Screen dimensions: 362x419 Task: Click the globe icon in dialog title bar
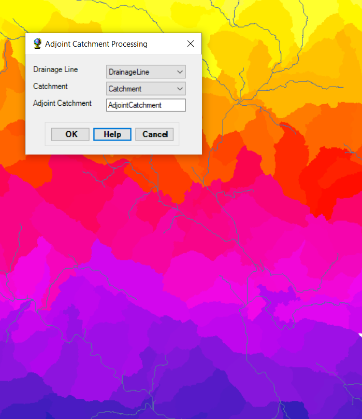37,44
